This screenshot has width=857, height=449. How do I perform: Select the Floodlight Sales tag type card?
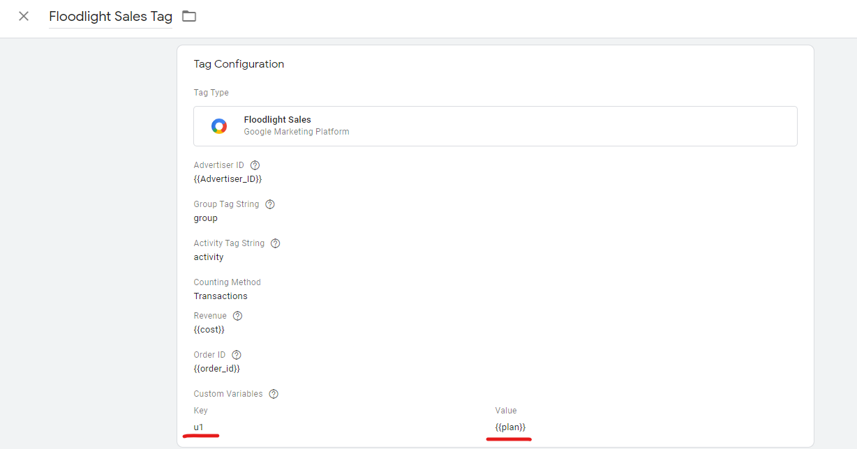[x=495, y=126]
